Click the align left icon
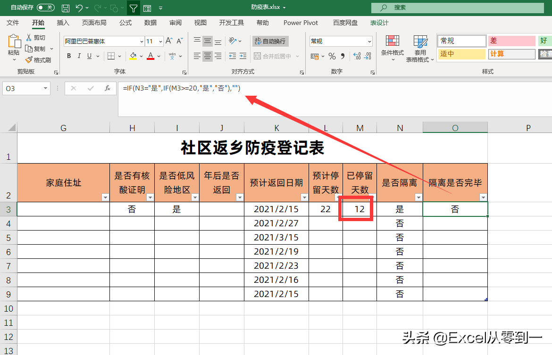The height and width of the screenshot is (355, 552). [197, 56]
